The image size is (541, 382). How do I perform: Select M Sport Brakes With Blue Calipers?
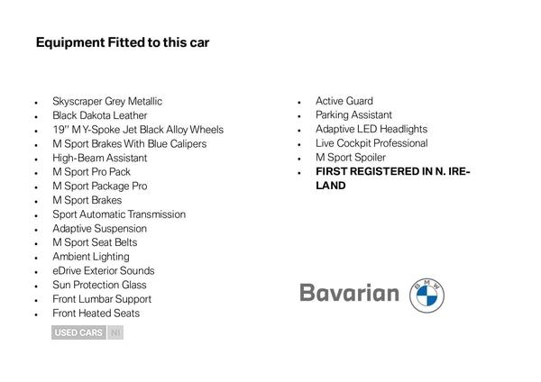[129, 144]
